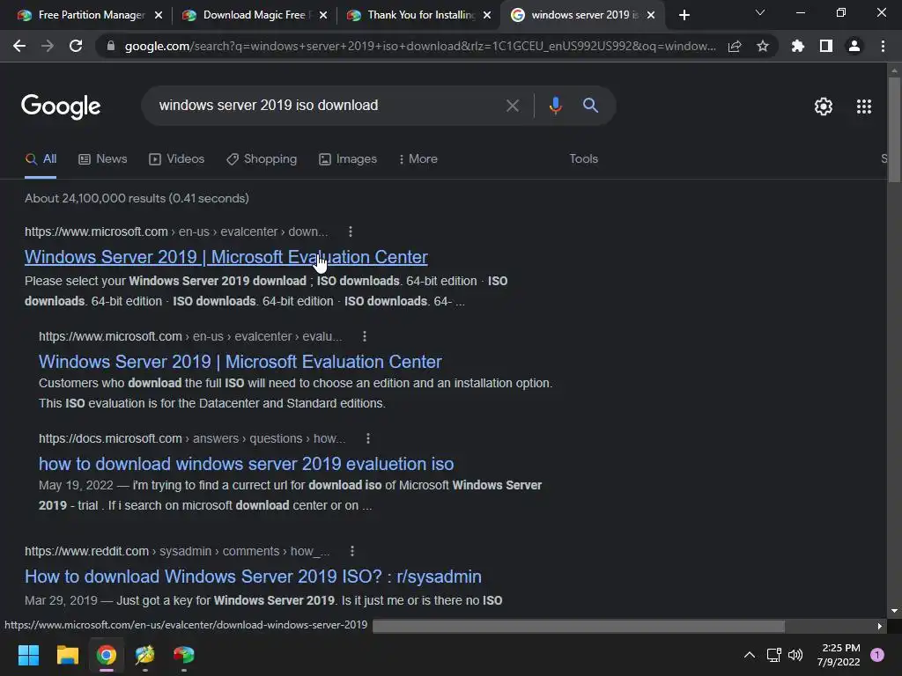Open the first Windows Server 2019 Evaluation Center link
Image resolution: width=902 pixels, height=676 pixels.
(x=226, y=257)
